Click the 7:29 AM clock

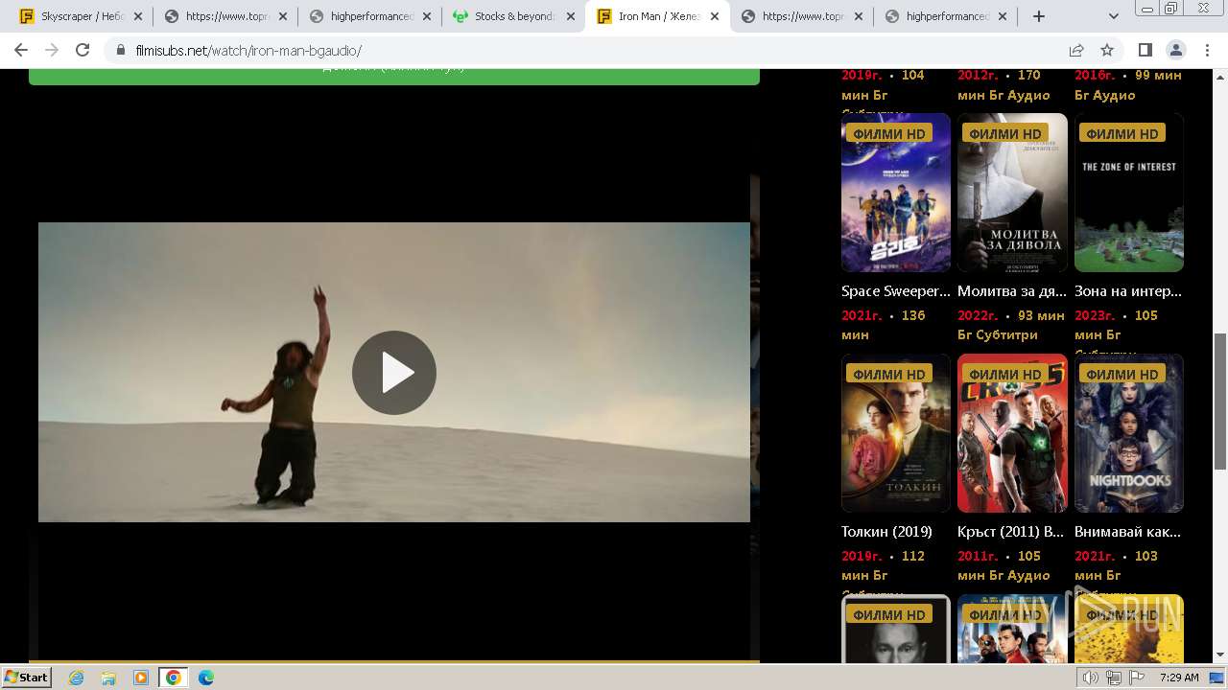1179,678
